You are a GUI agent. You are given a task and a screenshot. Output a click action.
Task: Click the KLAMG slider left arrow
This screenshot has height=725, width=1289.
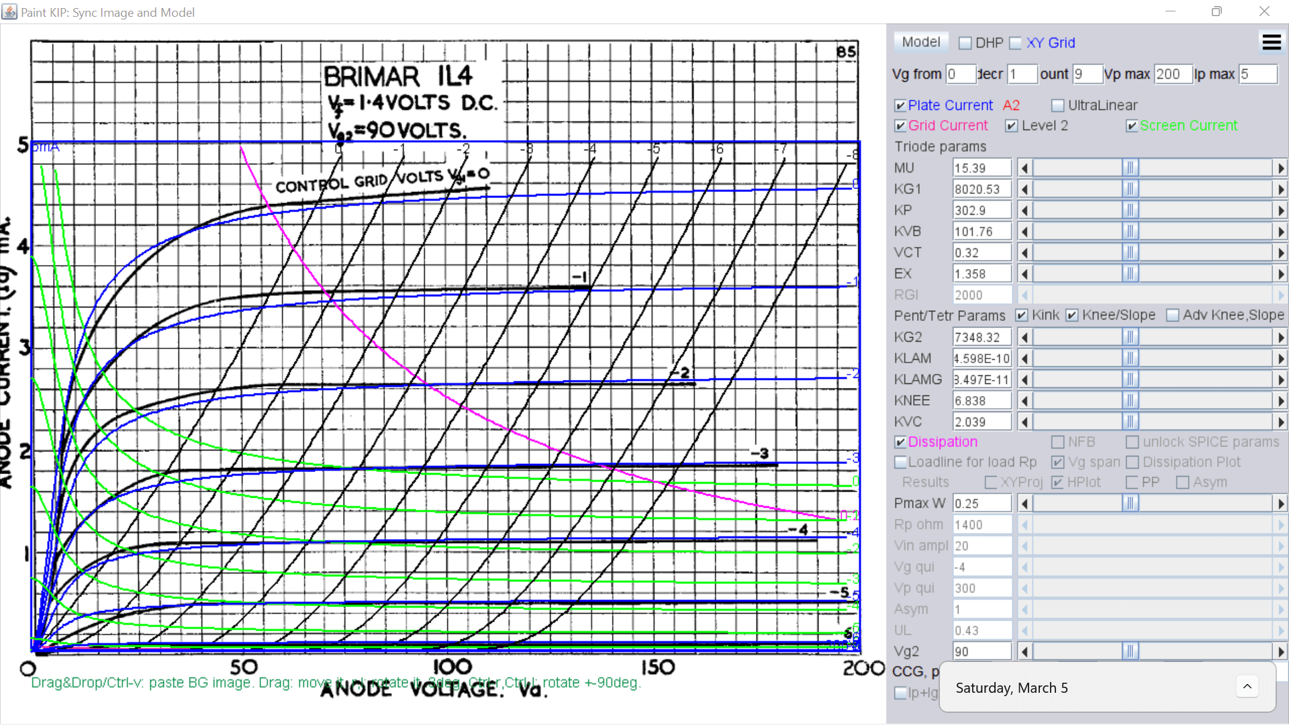coord(1024,379)
